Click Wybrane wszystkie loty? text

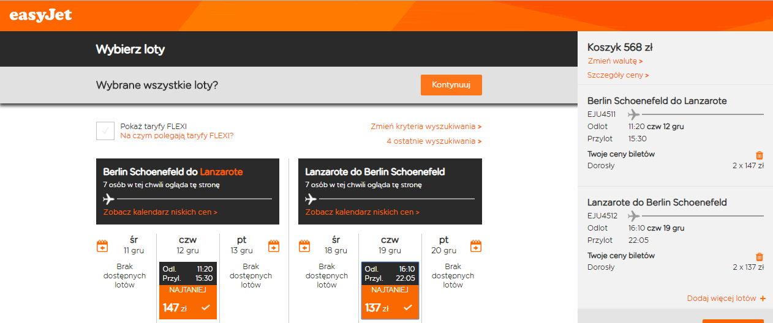(157, 85)
